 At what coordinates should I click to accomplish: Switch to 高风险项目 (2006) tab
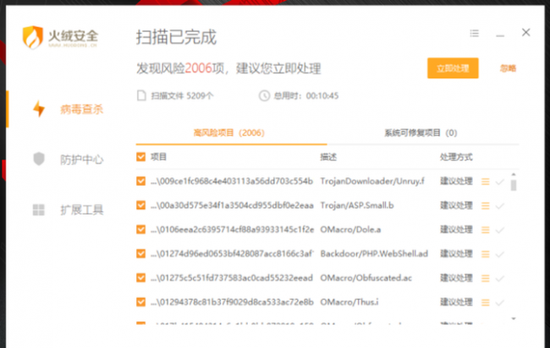pyautogui.click(x=229, y=133)
